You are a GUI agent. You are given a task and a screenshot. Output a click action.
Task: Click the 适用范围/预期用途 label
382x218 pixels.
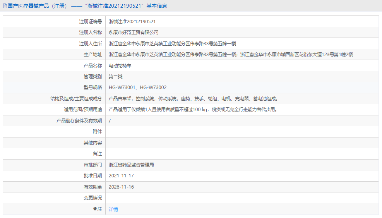pyautogui.click(x=83, y=110)
